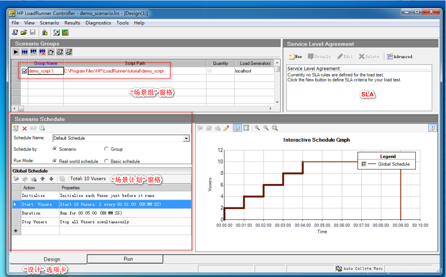Image resolution: width=446 pixels, height=277 pixels.
Task: Click the schedule Start Time clock icon
Action: (42, 128)
